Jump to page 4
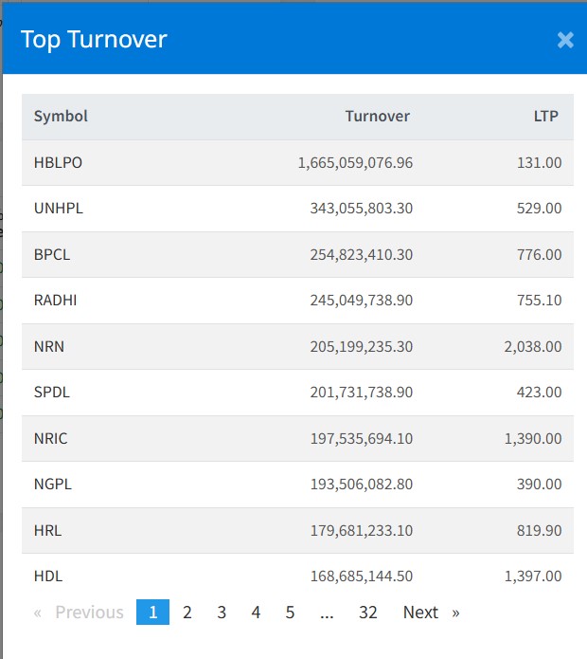Screen dimensions: 587x659 pos(256,613)
